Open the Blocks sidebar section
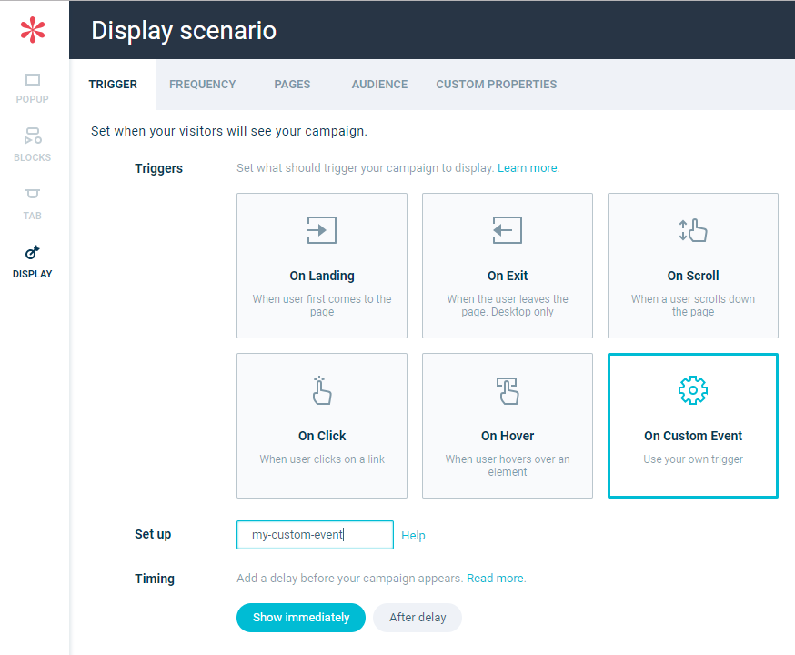Viewport: 795px width, 655px height. point(33,145)
